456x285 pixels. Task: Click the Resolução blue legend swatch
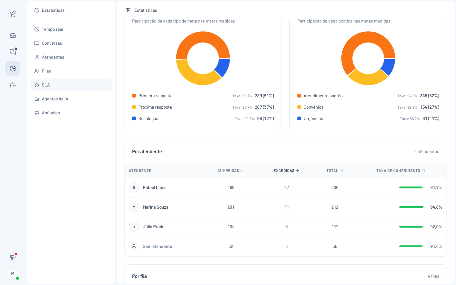click(x=134, y=118)
